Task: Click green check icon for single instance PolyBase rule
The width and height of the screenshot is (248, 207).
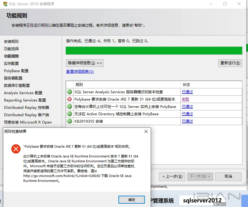Action: click(70, 106)
